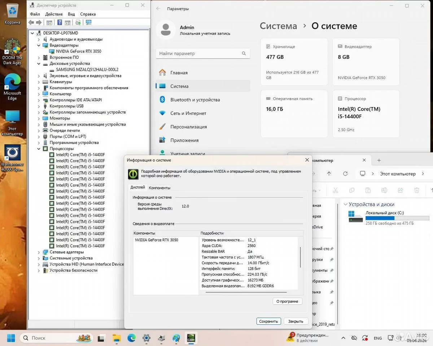Viewport: 433px width, 346px height.
Task: Switch to the Дисплей tab
Action: (x=138, y=187)
